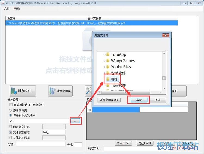Open the 帮助 menu
This screenshot has width=204, height=154.
(x=17, y=9)
